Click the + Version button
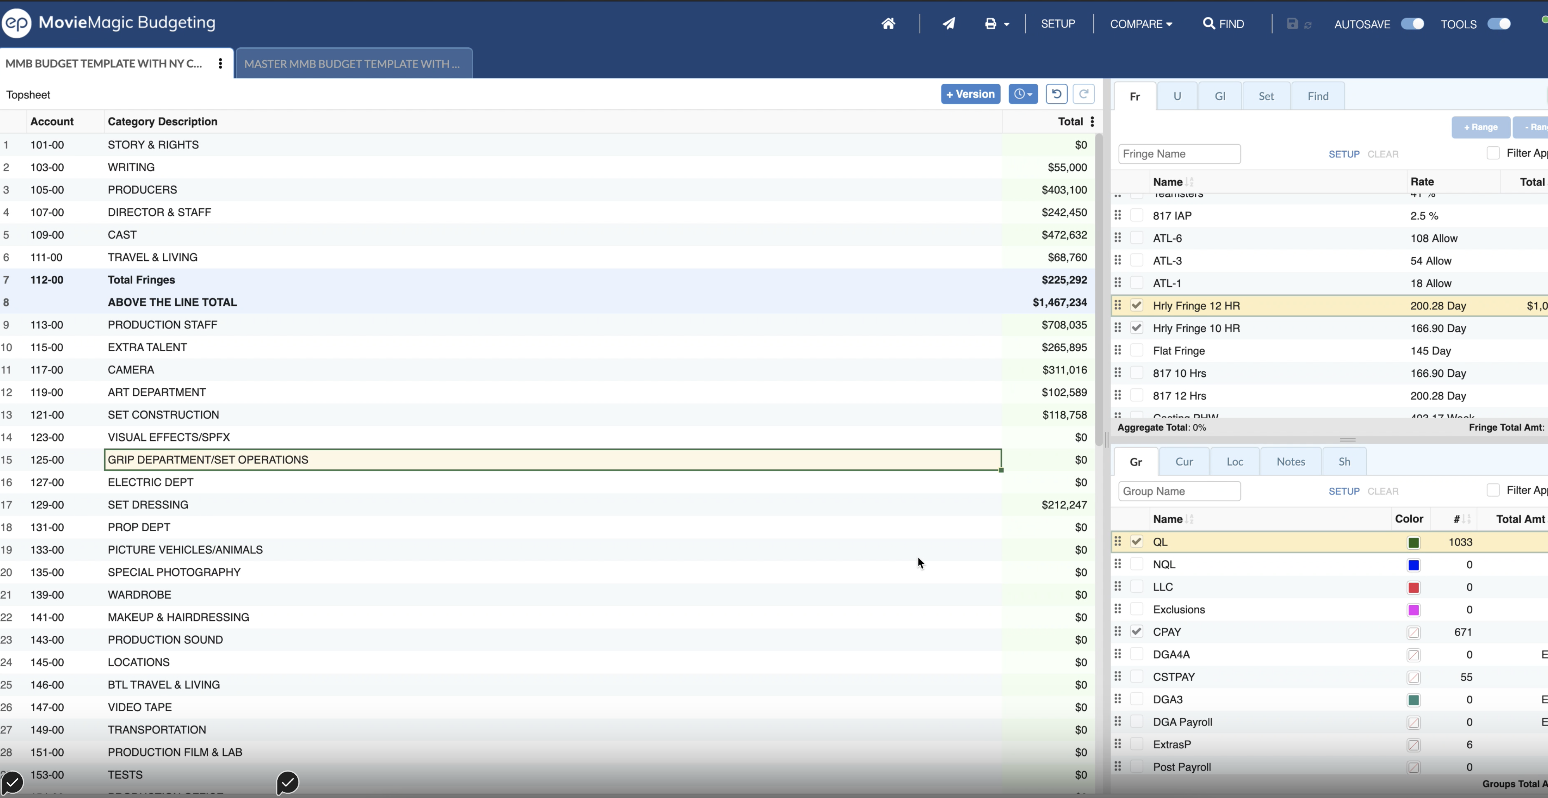1548x798 pixels. coord(970,94)
